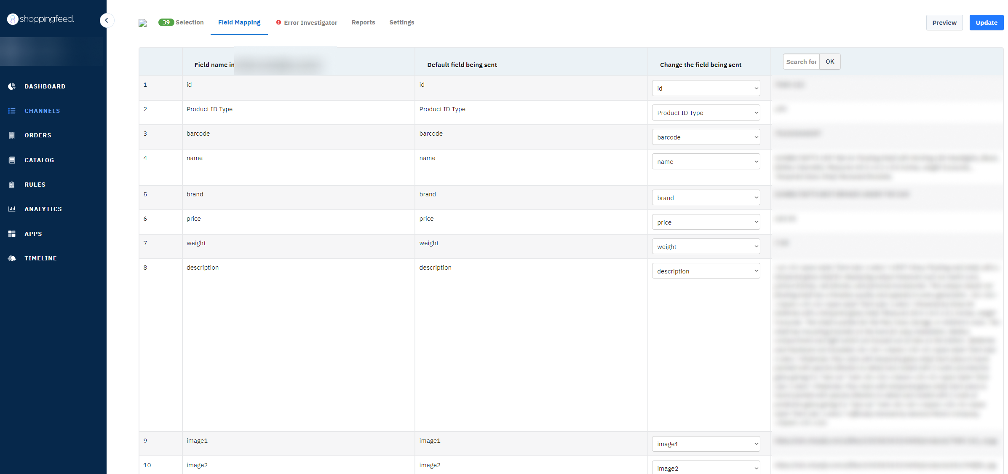The width and height of the screenshot is (1008, 474).
Task: Expand the brand field dropdown
Action: point(706,198)
